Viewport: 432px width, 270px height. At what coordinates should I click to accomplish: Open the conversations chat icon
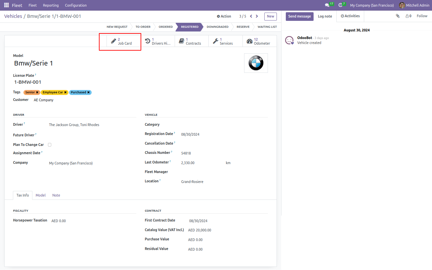click(x=327, y=5)
